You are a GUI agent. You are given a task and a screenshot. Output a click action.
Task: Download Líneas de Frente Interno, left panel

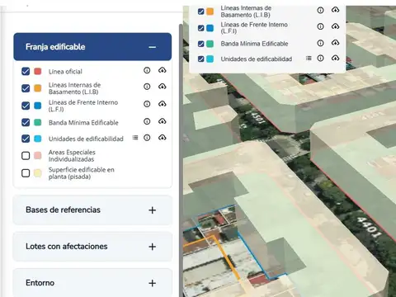click(x=163, y=104)
